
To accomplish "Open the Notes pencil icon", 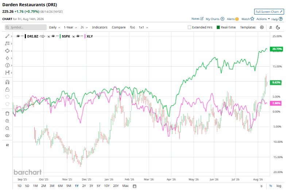I will [x=202, y=19].
